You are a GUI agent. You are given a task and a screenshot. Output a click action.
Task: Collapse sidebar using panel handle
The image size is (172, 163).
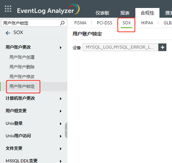tap(66, 130)
